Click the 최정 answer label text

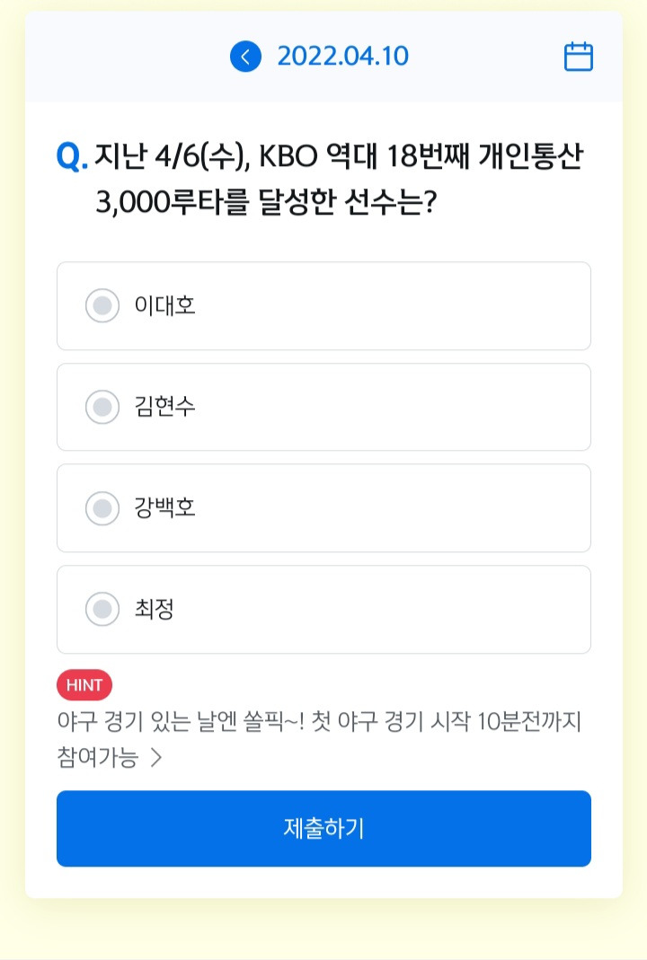coord(155,609)
